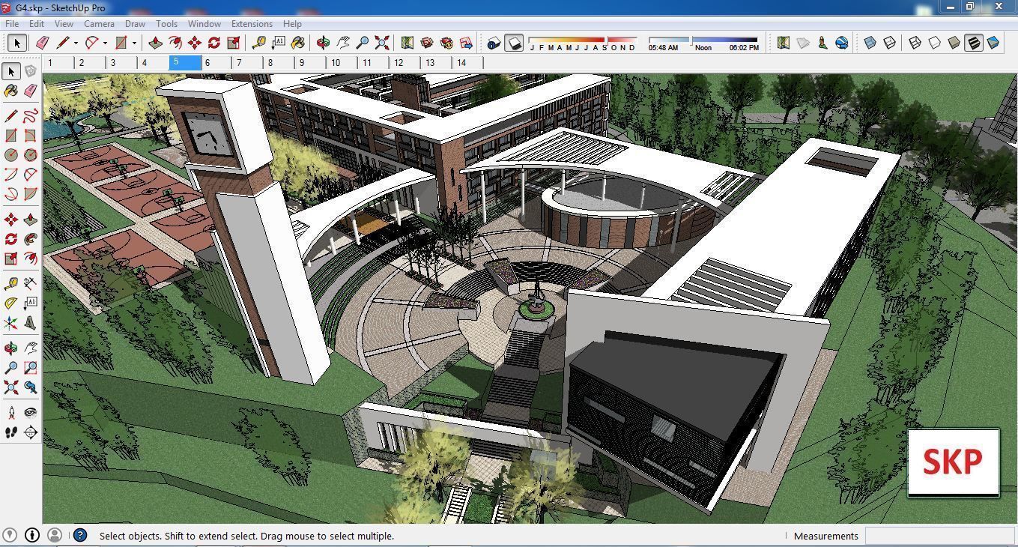1018x547 pixels.
Task: Switch to Hidden Line style
Action: (935, 43)
